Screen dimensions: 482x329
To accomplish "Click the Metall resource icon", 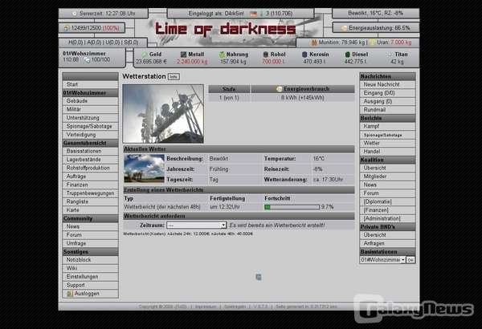I will tap(183, 55).
